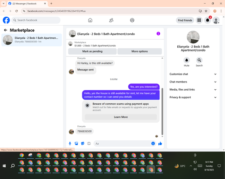Viewport: 225px width, 179px height.
Task: Expand Privacy & support section
Action: [x=193, y=97]
